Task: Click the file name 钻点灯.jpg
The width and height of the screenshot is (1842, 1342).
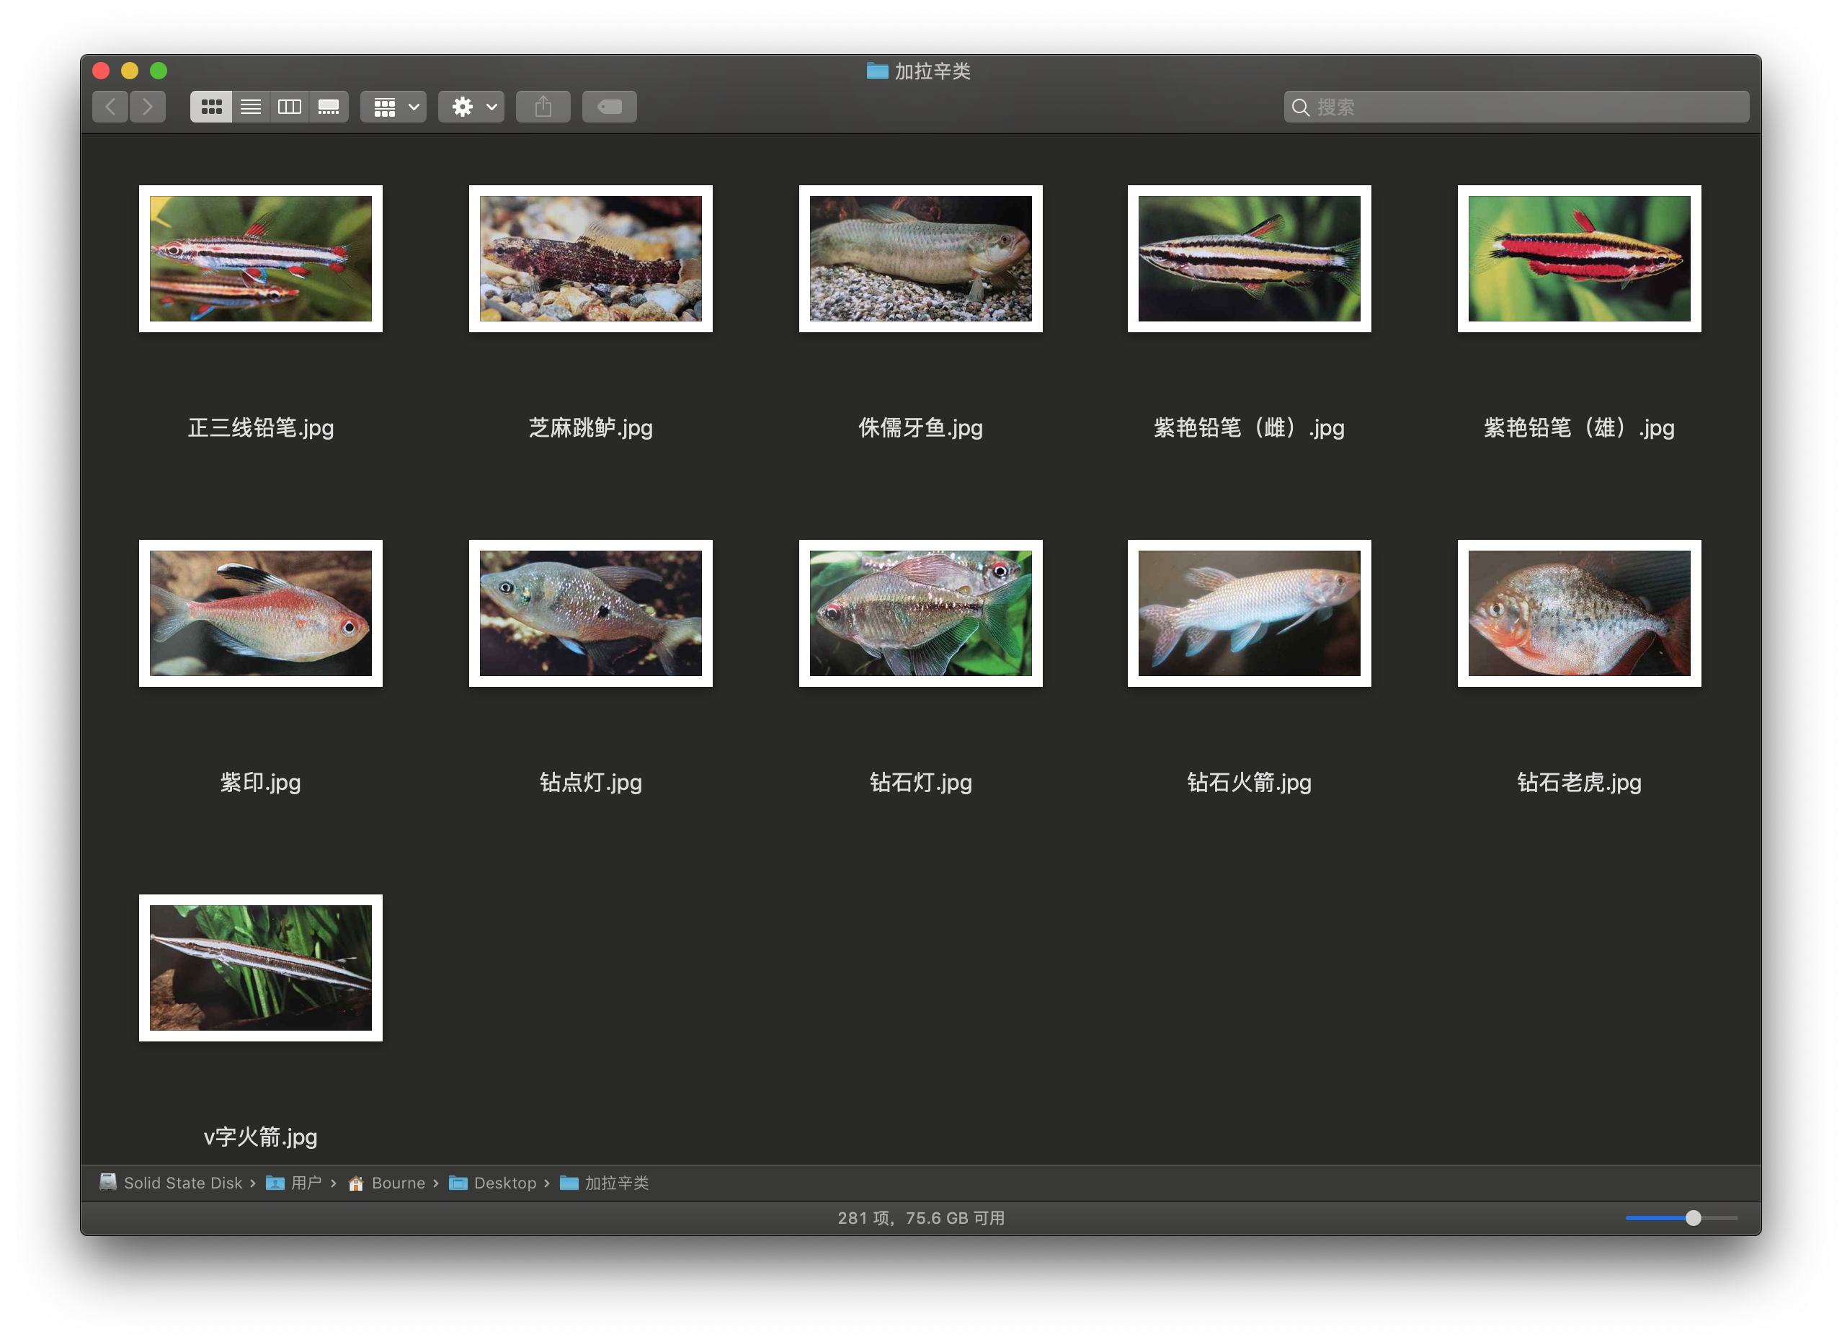Action: pyautogui.click(x=590, y=783)
